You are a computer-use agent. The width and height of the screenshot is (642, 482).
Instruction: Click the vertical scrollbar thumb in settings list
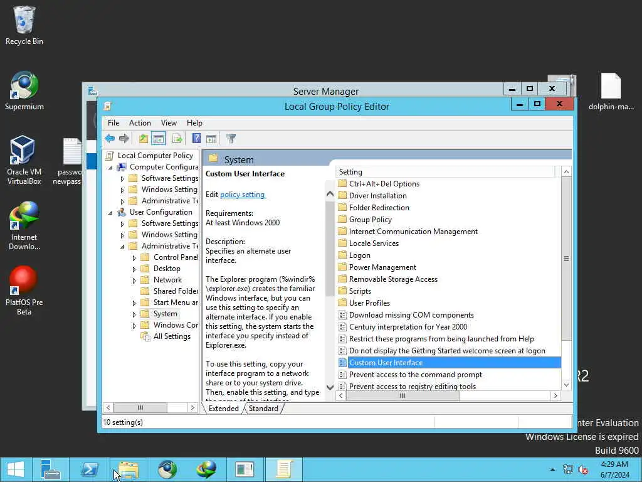(566, 259)
